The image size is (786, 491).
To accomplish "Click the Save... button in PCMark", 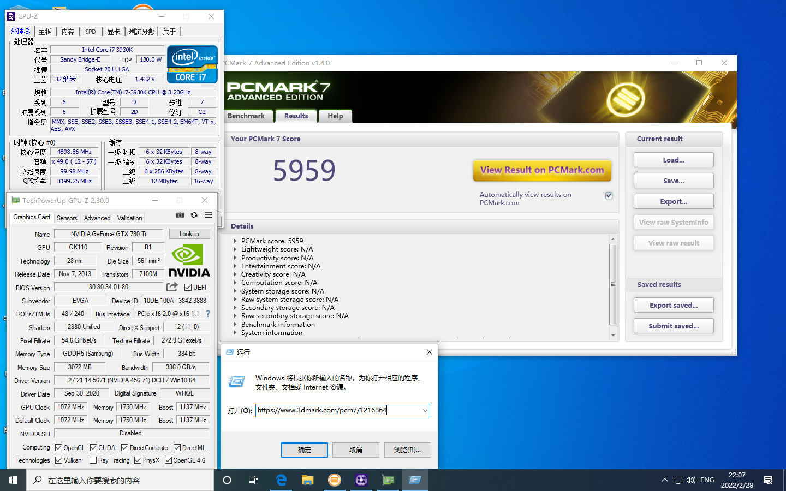I will point(674,181).
